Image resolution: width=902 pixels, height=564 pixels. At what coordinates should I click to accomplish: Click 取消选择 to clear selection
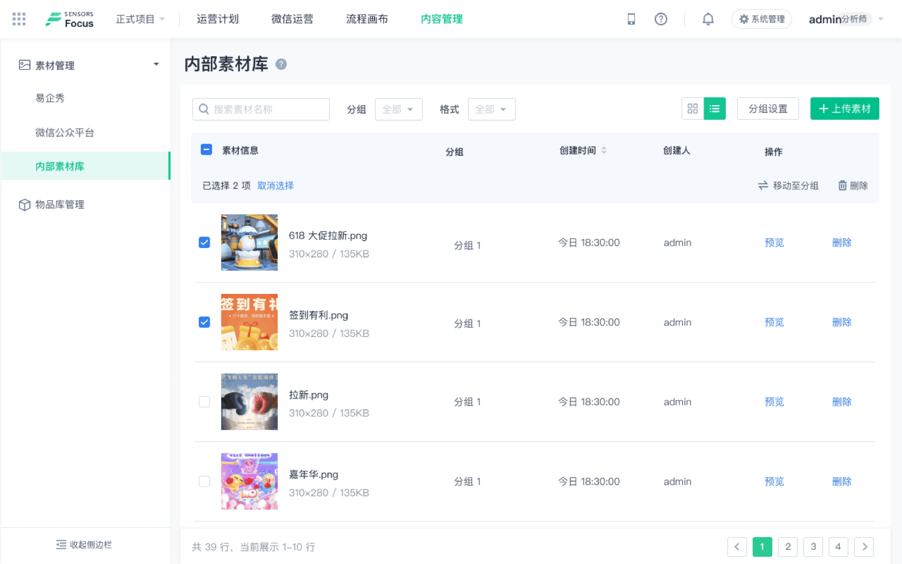click(275, 186)
